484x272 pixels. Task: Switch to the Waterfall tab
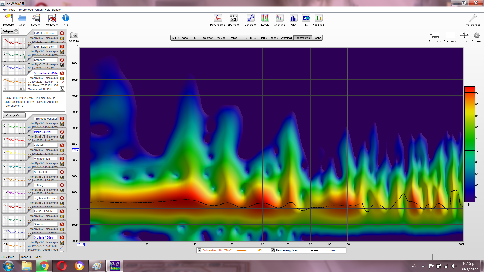286,38
